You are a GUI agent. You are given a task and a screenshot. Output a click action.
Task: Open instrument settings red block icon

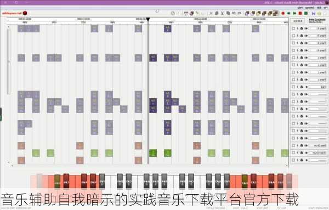tap(191, 13)
